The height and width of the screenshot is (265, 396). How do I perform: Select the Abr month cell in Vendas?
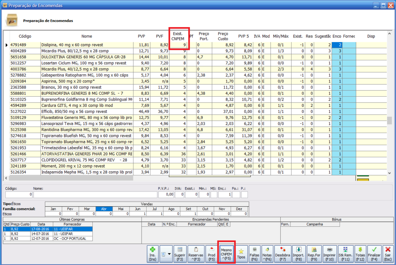104,209
